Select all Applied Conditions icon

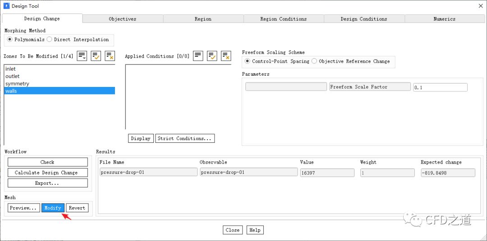[212, 56]
